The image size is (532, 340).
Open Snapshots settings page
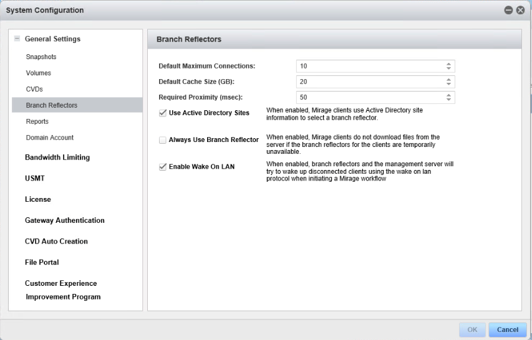(x=41, y=57)
